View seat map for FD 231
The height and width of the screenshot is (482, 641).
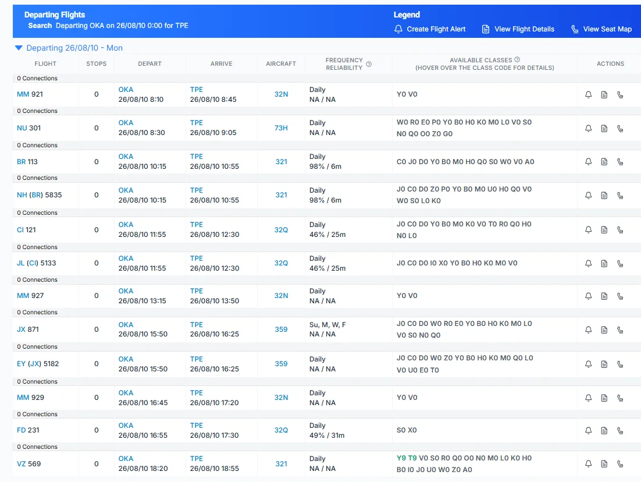(620, 430)
